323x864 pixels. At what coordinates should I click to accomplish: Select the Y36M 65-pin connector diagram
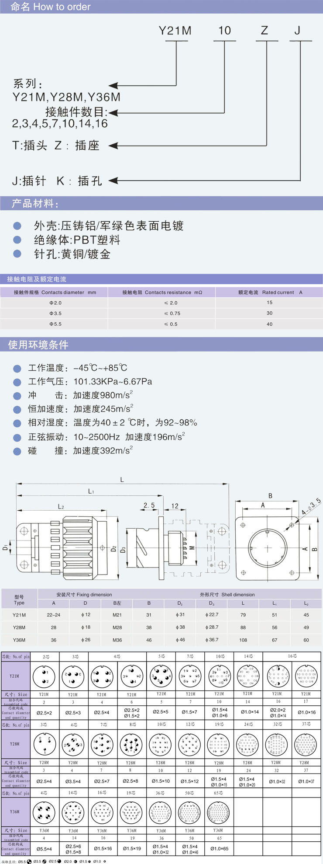click(x=219, y=812)
